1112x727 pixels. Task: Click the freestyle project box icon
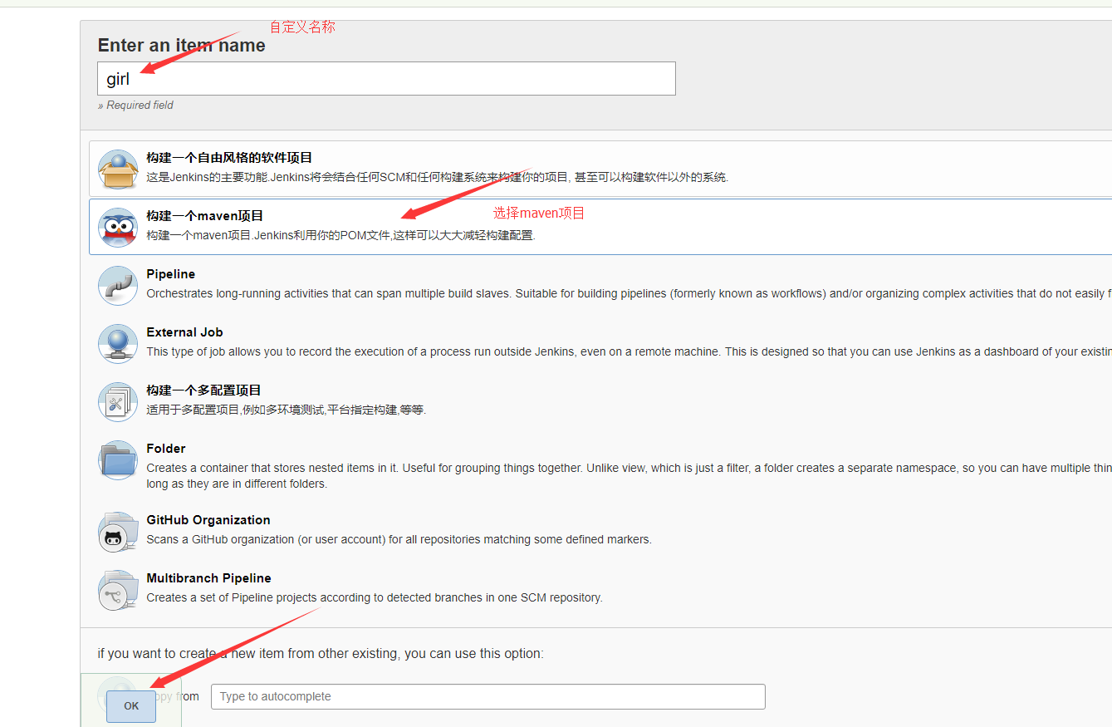click(117, 169)
